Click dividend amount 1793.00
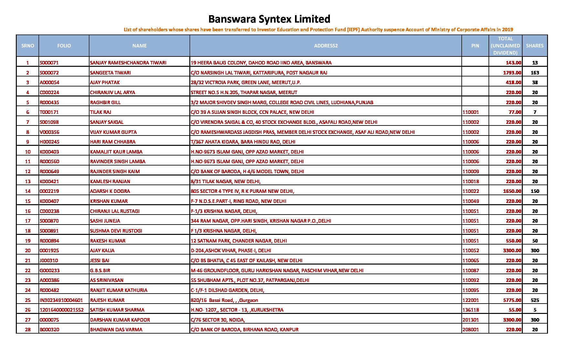The image size is (579, 351). tap(512, 73)
